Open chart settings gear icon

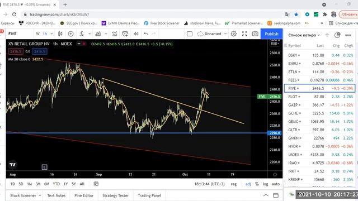234,33
